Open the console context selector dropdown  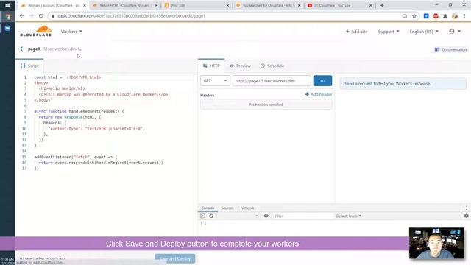238,216
